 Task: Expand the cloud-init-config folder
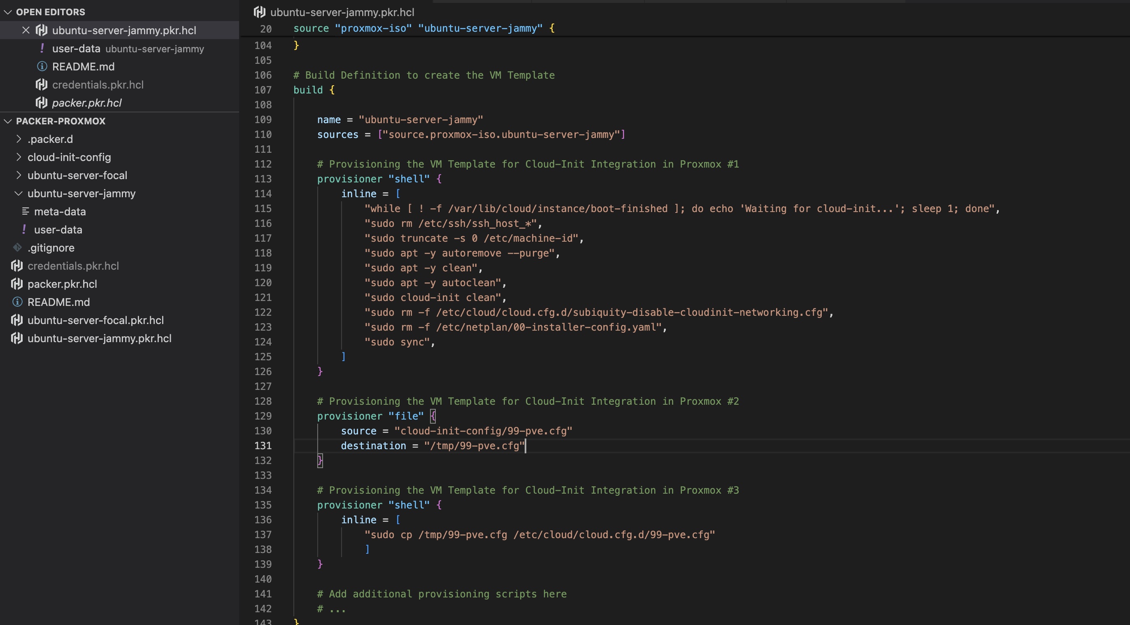tap(19, 157)
